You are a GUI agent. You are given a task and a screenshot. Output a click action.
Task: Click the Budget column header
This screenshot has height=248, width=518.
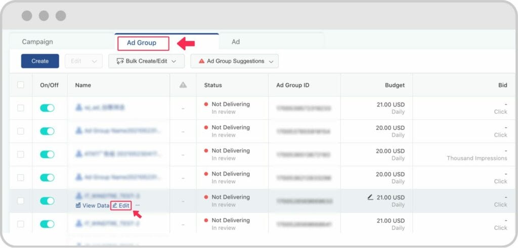pyautogui.click(x=395, y=85)
